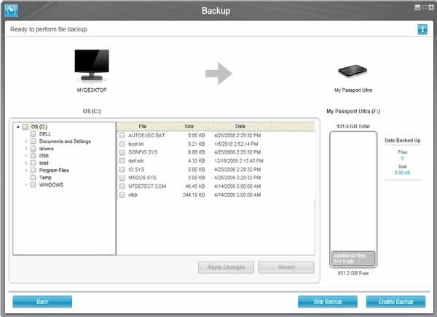Open the blue information help icon
437x317 pixels.
pos(422,29)
